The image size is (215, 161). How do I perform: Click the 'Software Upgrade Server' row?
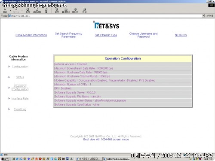123,92
